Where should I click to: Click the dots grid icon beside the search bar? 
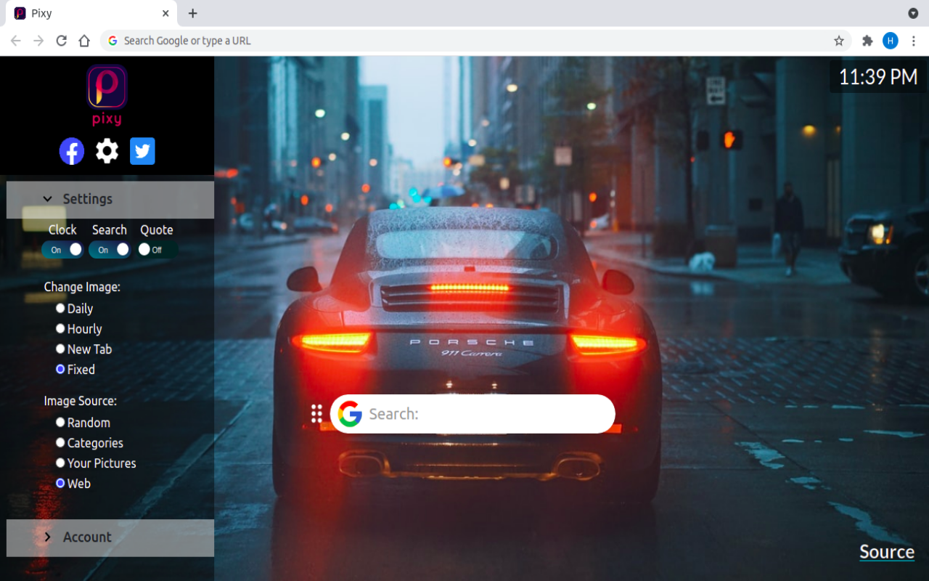pyautogui.click(x=316, y=414)
